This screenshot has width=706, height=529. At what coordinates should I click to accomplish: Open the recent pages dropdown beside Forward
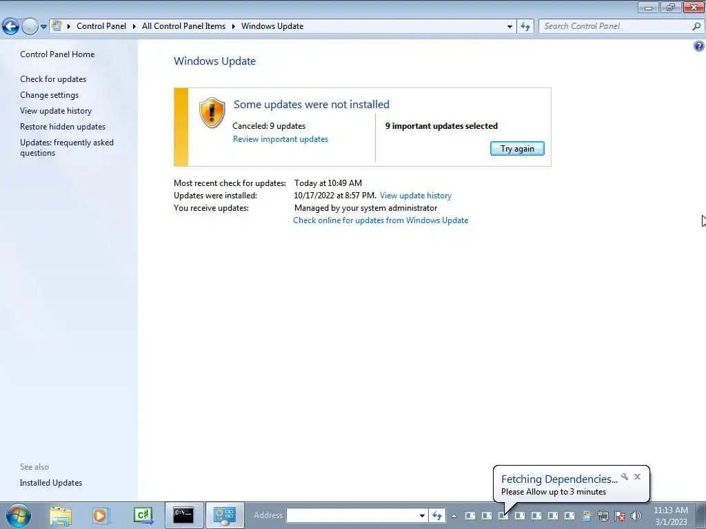click(x=43, y=27)
